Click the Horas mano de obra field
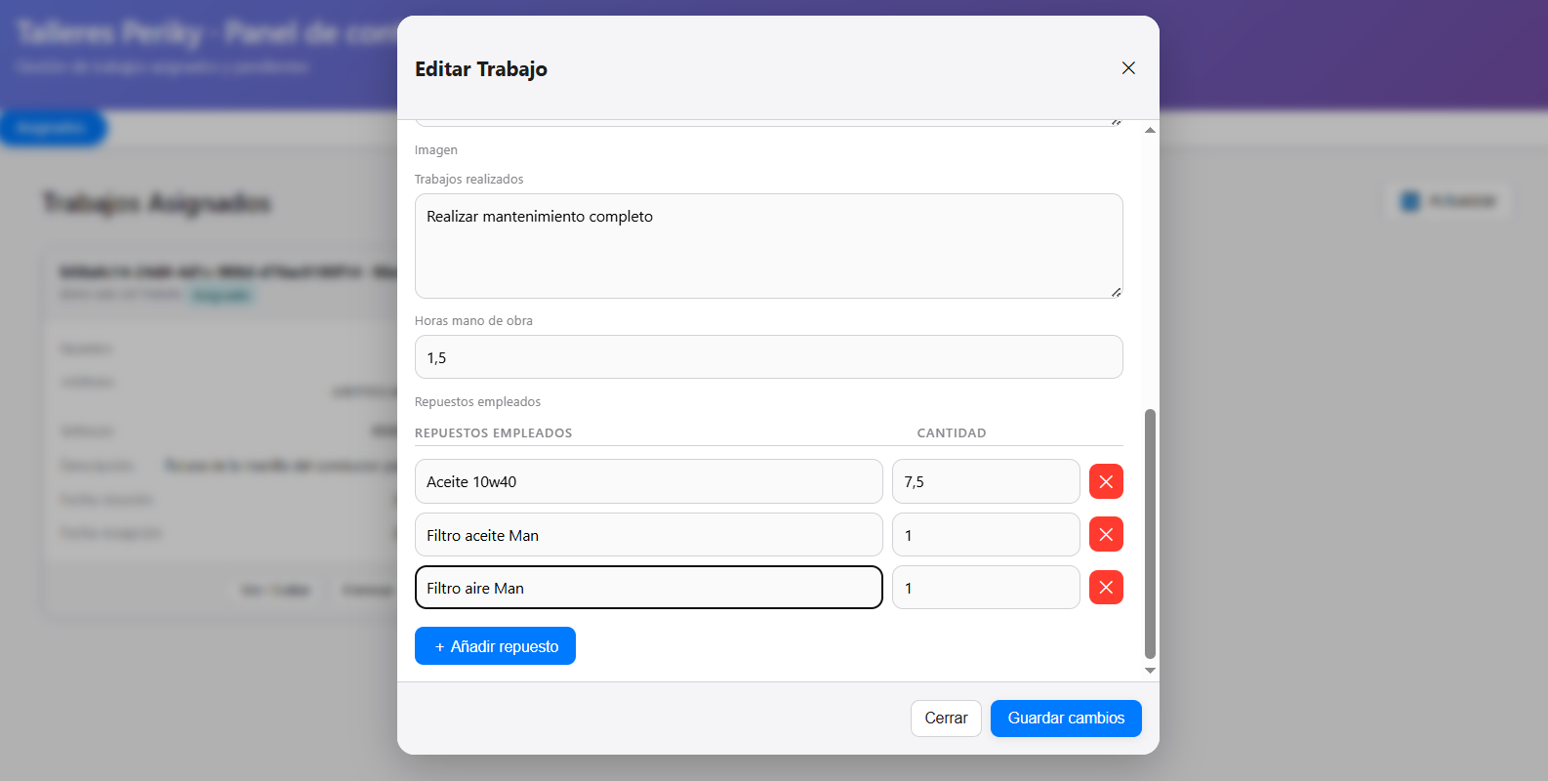Viewport: 1548px width, 781px height. (x=768, y=357)
